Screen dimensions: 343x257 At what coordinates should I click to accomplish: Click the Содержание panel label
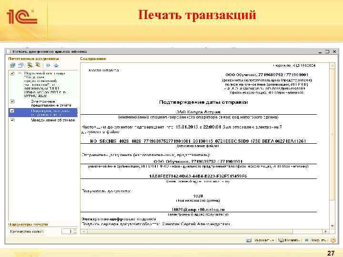tap(93, 59)
